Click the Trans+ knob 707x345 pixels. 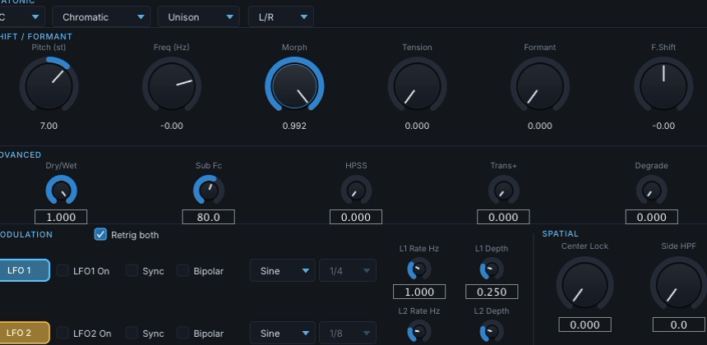(504, 191)
